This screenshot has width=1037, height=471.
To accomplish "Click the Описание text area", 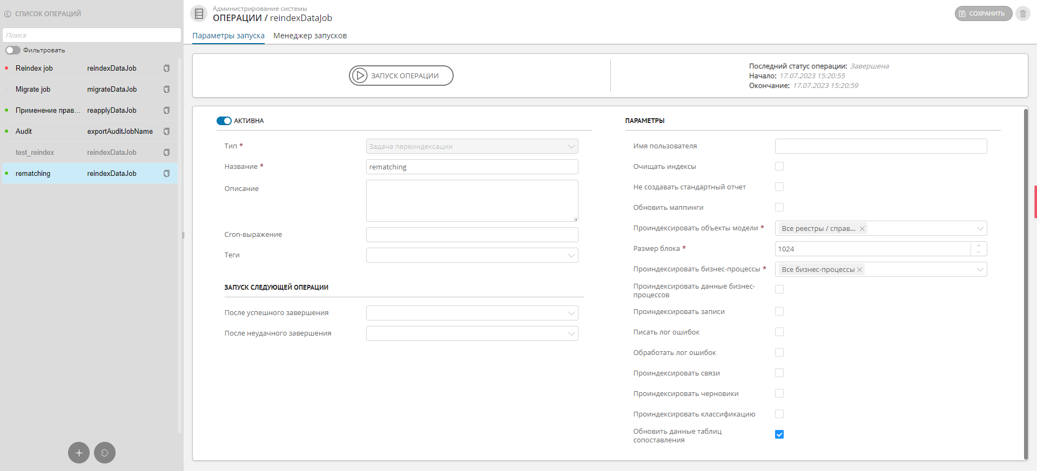I will pos(472,201).
